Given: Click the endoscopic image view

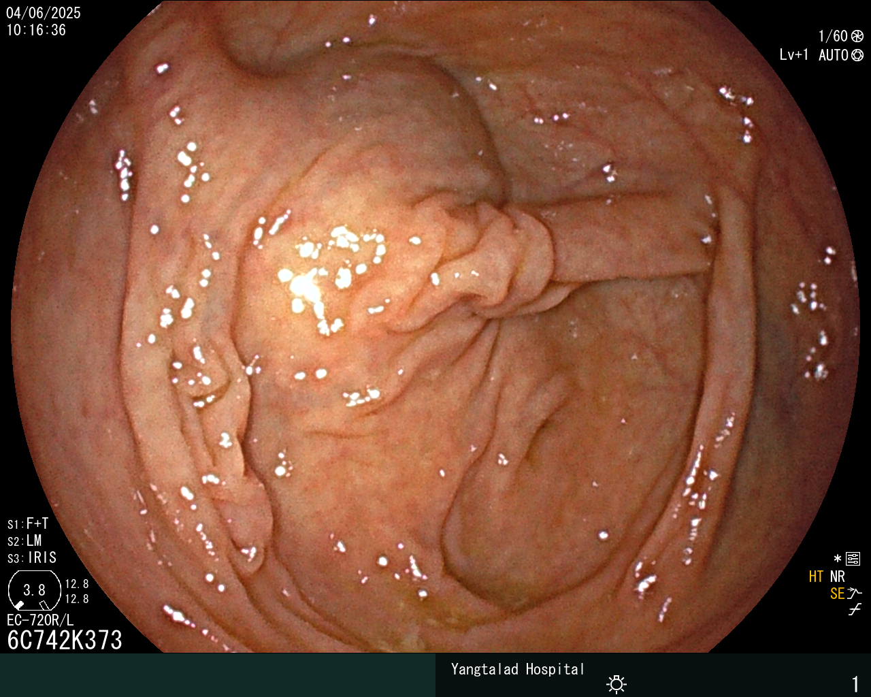Looking at the screenshot, I should point(435,327).
